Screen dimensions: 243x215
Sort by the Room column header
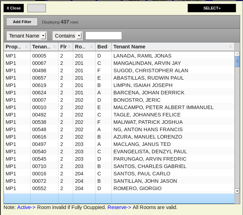pos(84,47)
